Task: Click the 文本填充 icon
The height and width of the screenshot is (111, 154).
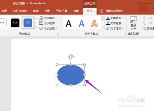Action: (x=108, y=18)
